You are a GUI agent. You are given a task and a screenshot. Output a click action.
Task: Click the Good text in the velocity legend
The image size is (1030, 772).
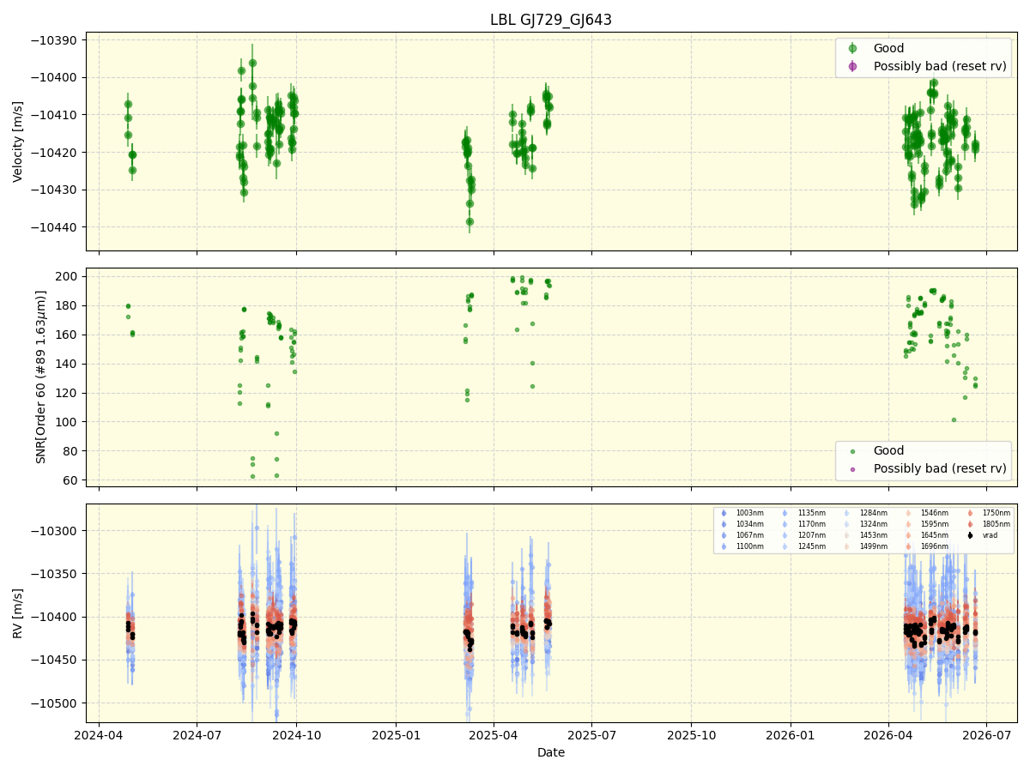(888, 49)
